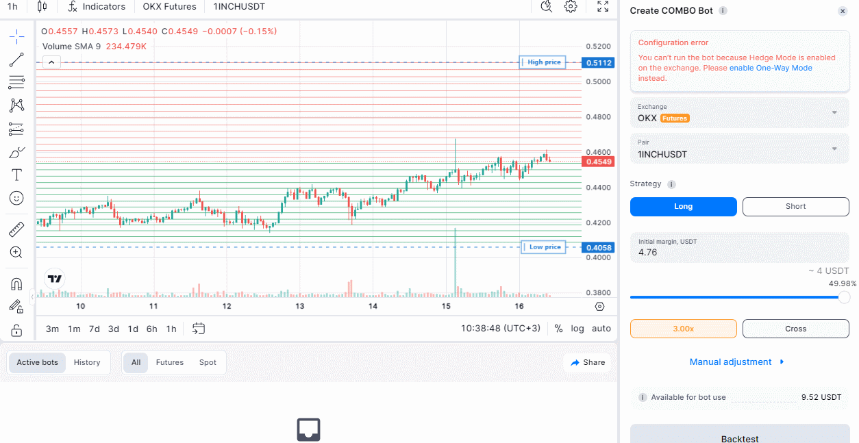Viewport: 859px width, 443px height.
Task: Select the Short strategy option
Action: pos(795,207)
